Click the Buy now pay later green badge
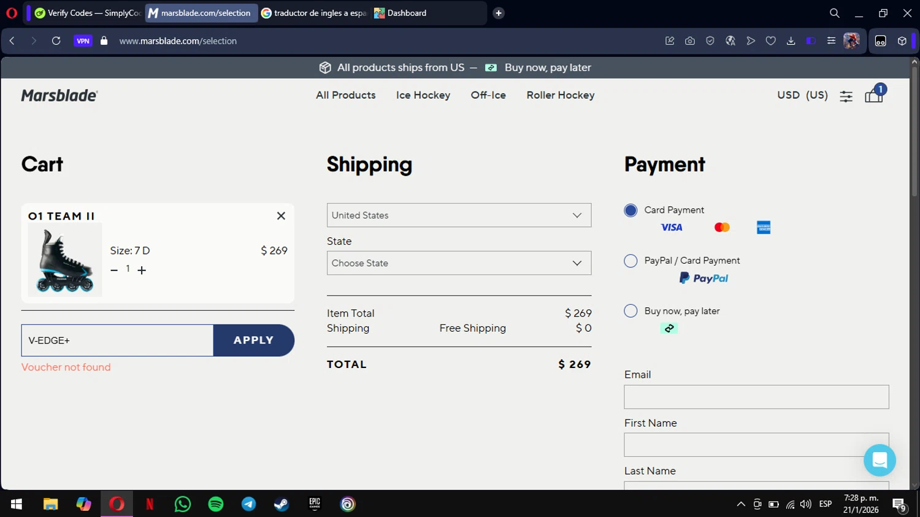 [x=669, y=328]
